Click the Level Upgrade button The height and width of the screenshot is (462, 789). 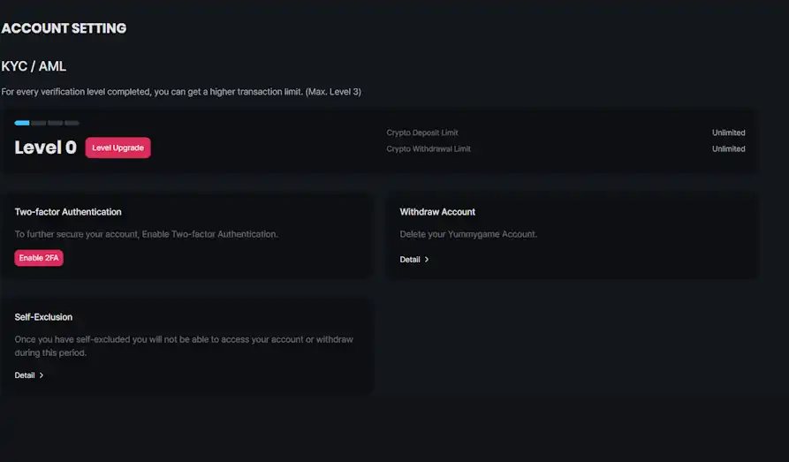(x=118, y=148)
